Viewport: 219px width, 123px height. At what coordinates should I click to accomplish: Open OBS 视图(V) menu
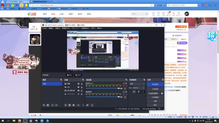57,28
